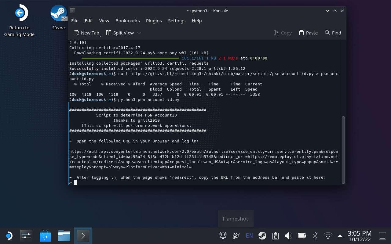Click the terminal's vertical scrollbar
Image resolution: width=391 pixels, height=244 pixels.
click(343, 149)
